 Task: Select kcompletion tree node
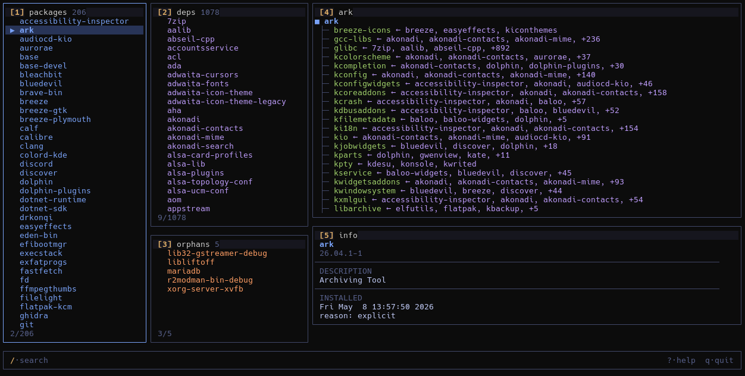(x=360, y=66)
